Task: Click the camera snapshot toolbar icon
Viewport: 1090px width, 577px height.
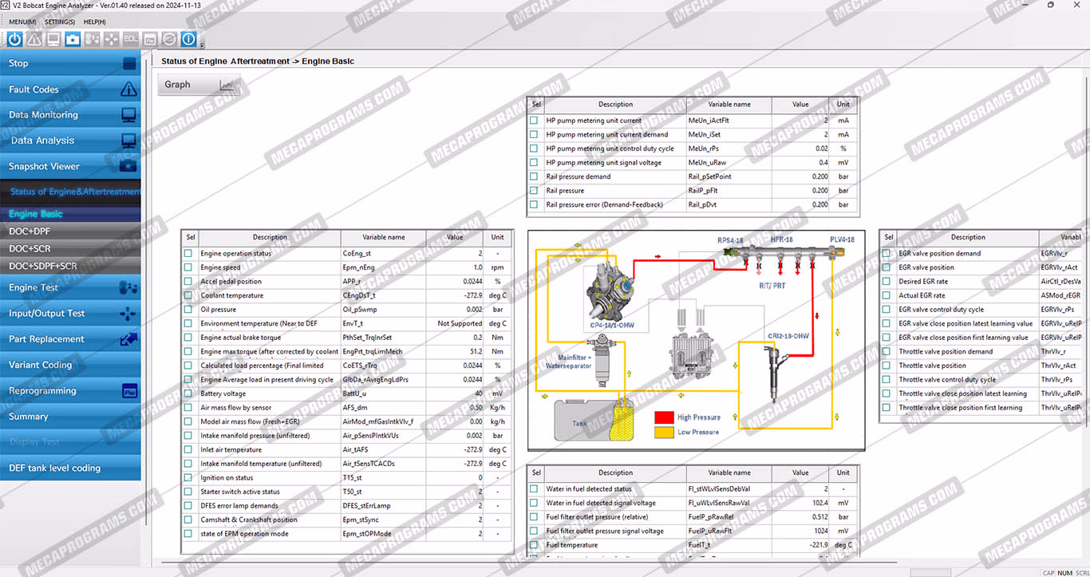Action: [x=73, y=38]
